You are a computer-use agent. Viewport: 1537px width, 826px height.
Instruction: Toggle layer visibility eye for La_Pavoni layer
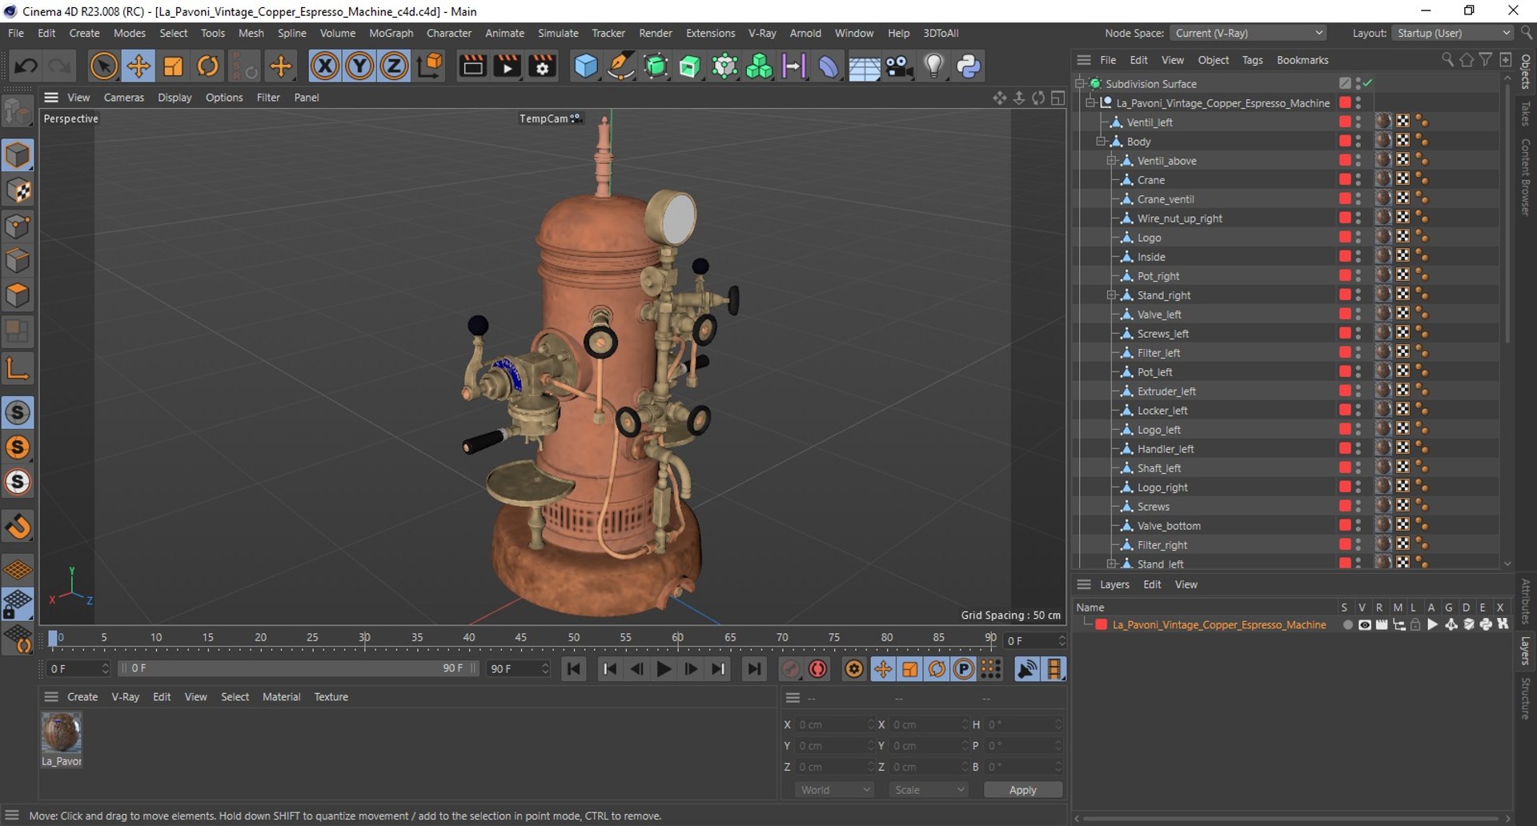(x=1364, y=624)
